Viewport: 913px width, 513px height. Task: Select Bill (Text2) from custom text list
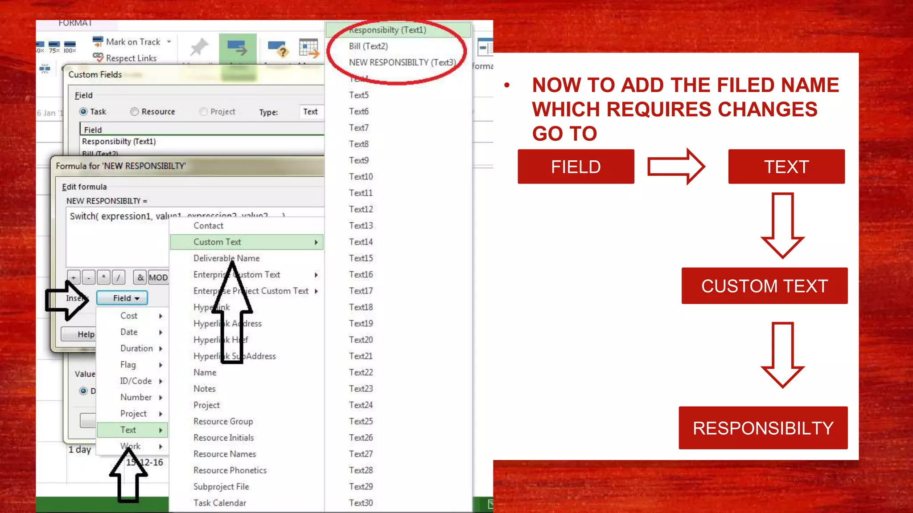click(x=398, y=46)
